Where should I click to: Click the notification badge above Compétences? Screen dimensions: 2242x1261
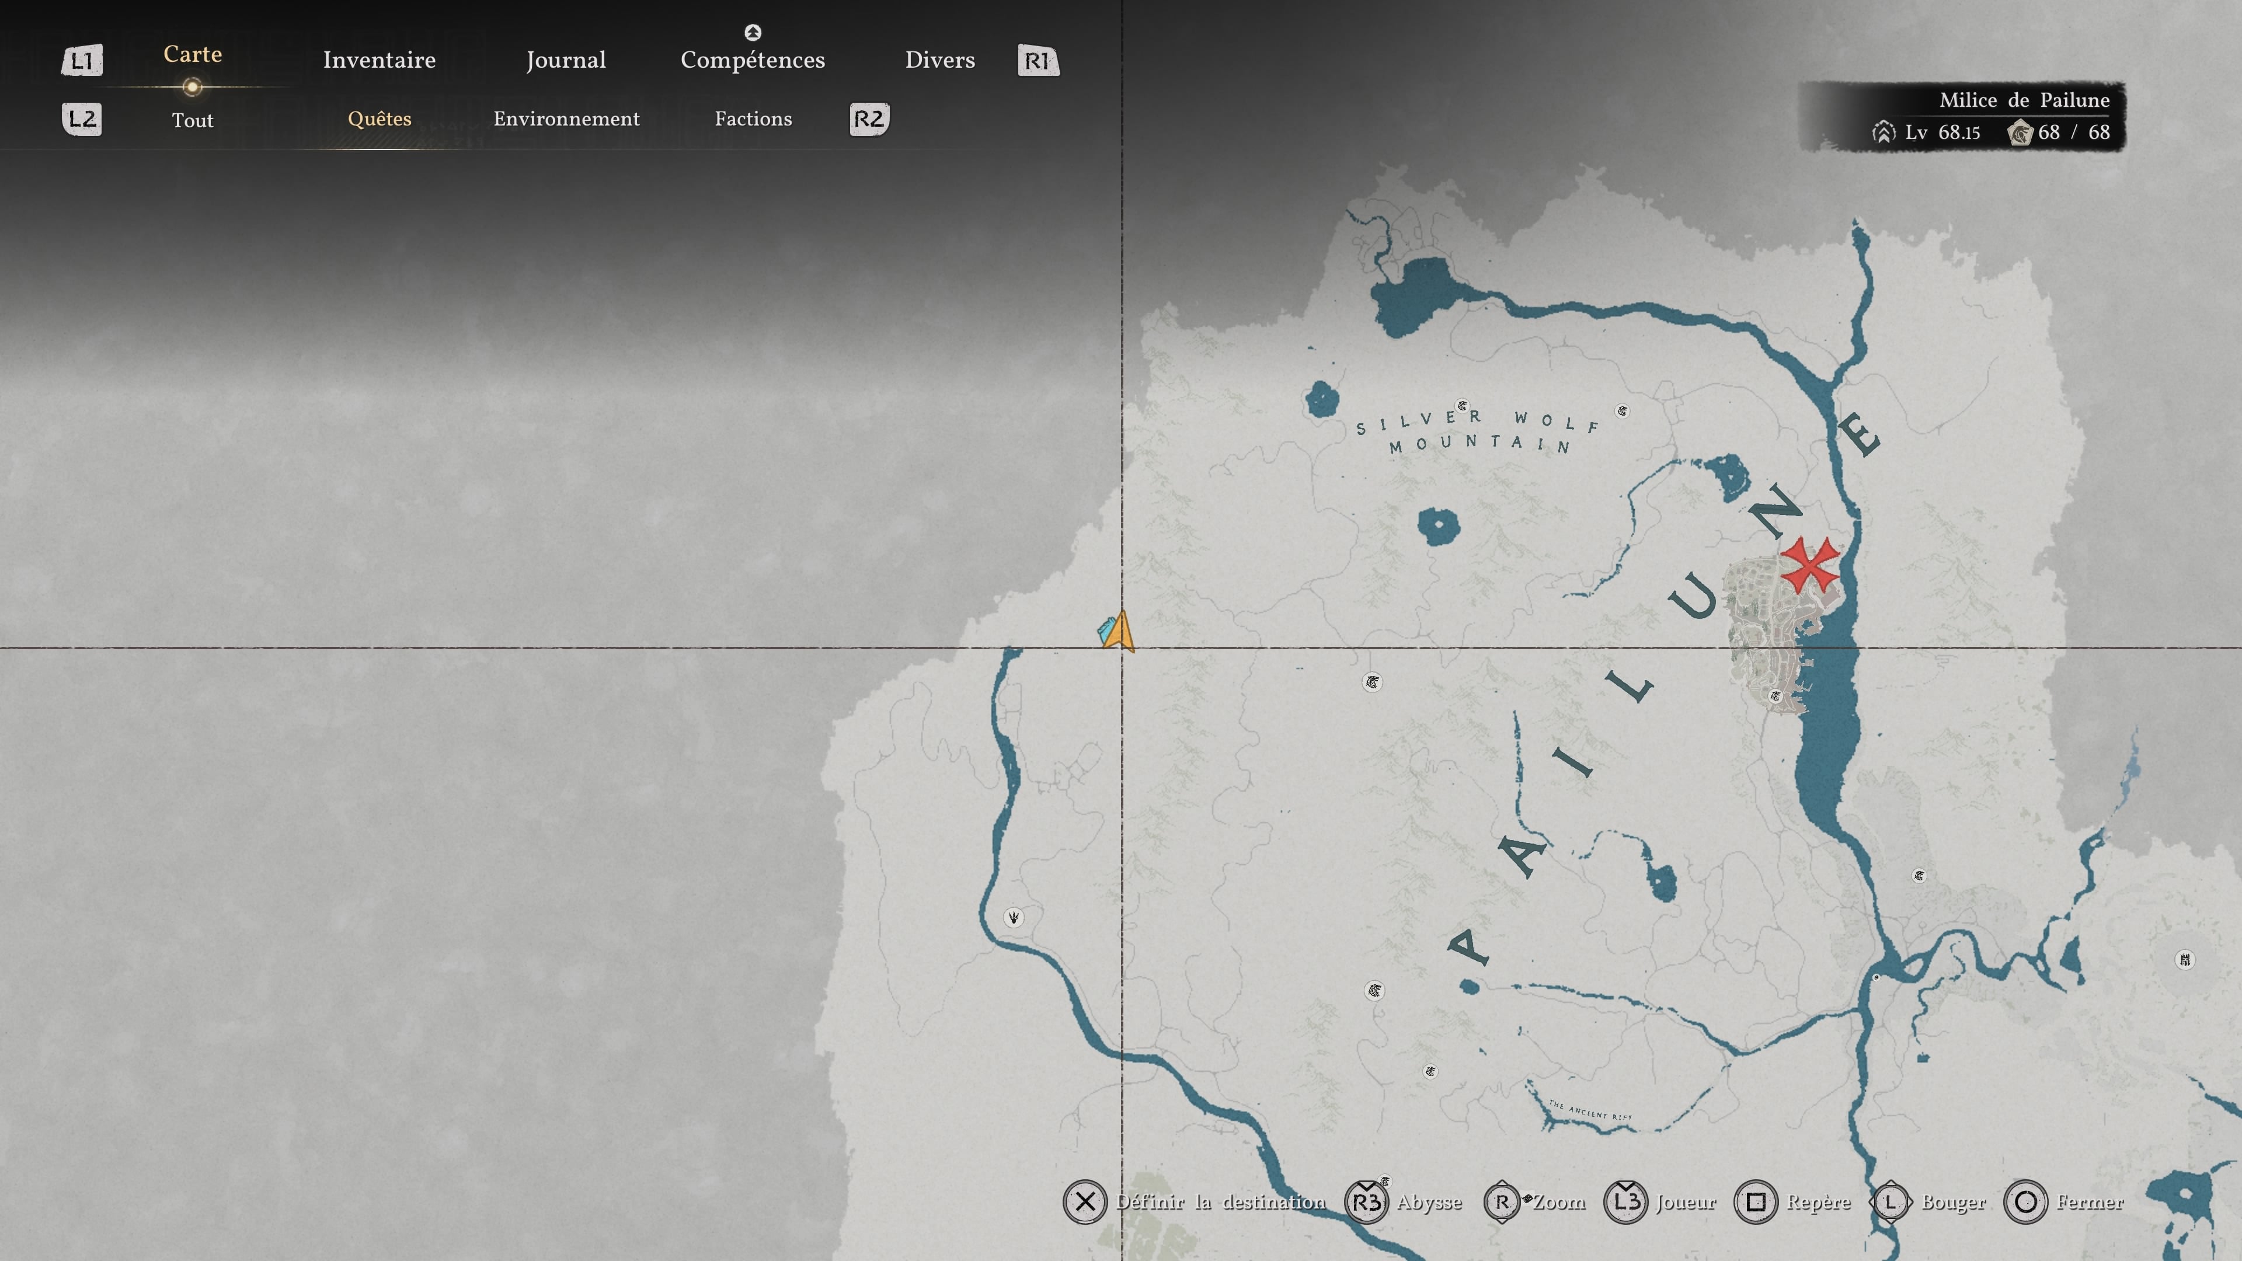click(x=753, y=32)
